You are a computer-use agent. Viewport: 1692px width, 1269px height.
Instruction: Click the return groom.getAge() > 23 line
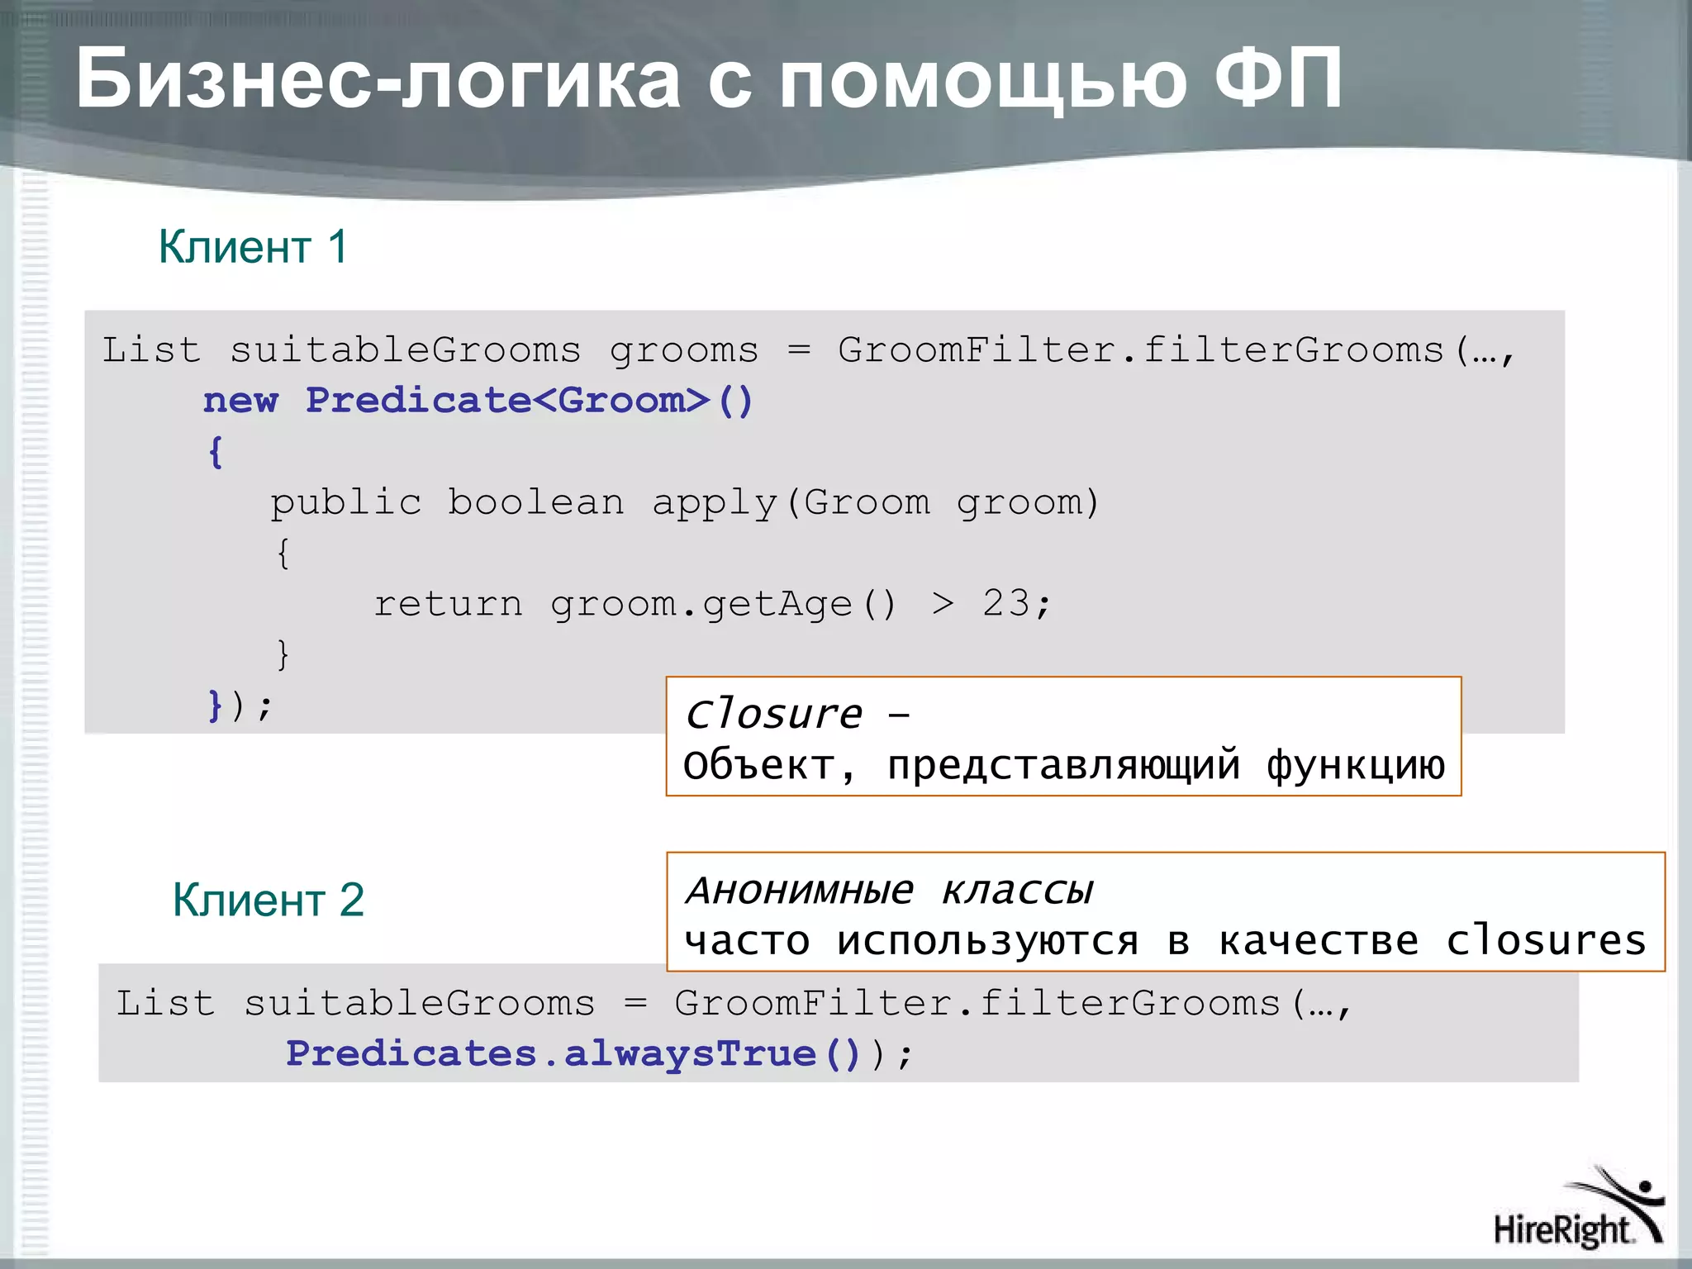click(712, 604)
